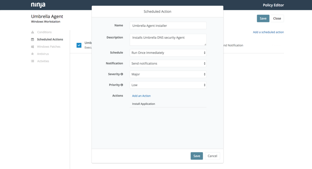Click the Activities list icon

(32, 61)
